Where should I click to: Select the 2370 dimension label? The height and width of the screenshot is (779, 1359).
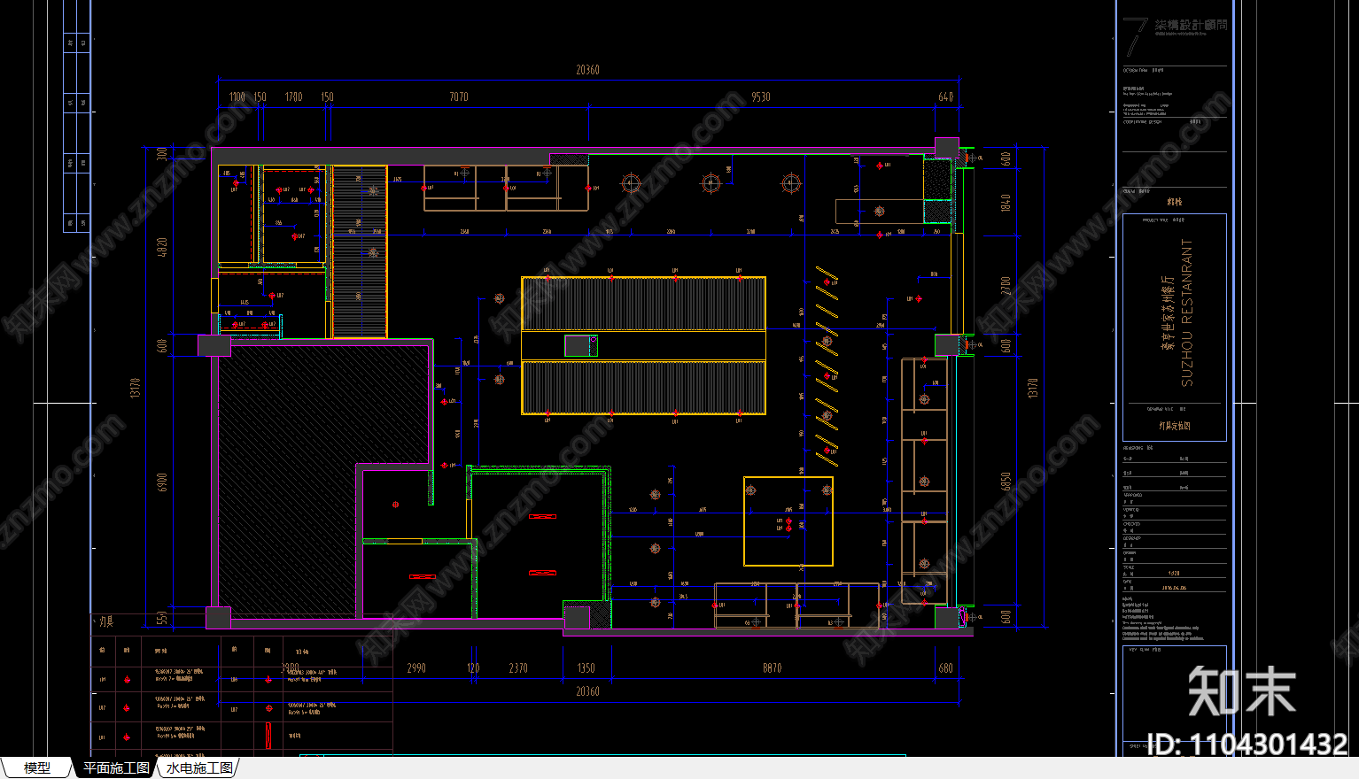coord(518,668)
